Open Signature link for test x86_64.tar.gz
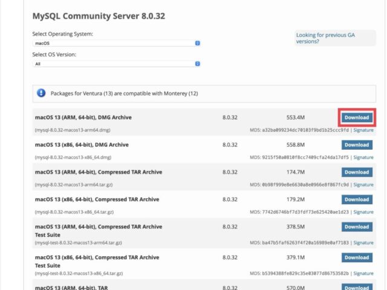The height and width of the screenshot is (290, 387). [363, 273]
